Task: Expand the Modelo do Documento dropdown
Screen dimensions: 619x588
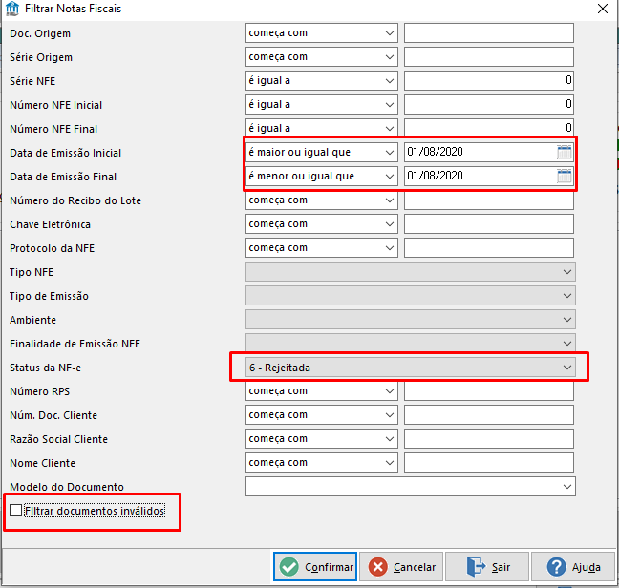Action: tap(411, 487)
